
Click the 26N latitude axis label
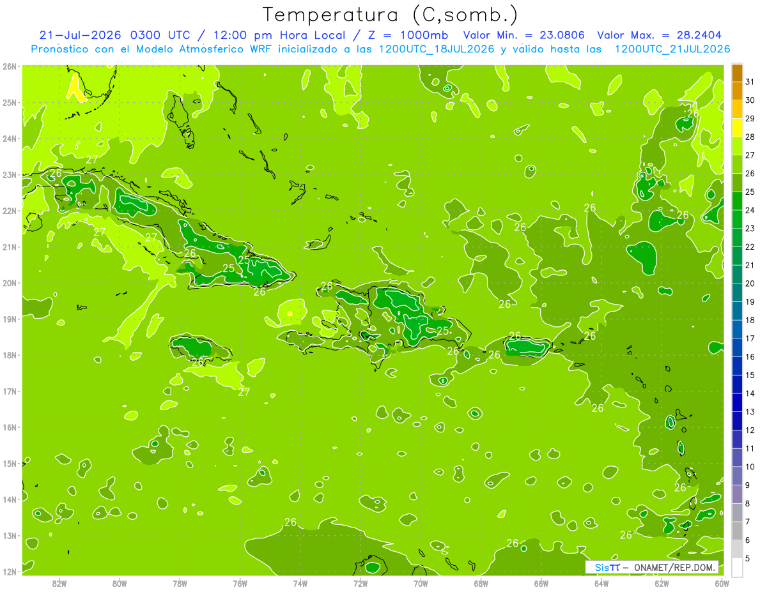point(10,66)
